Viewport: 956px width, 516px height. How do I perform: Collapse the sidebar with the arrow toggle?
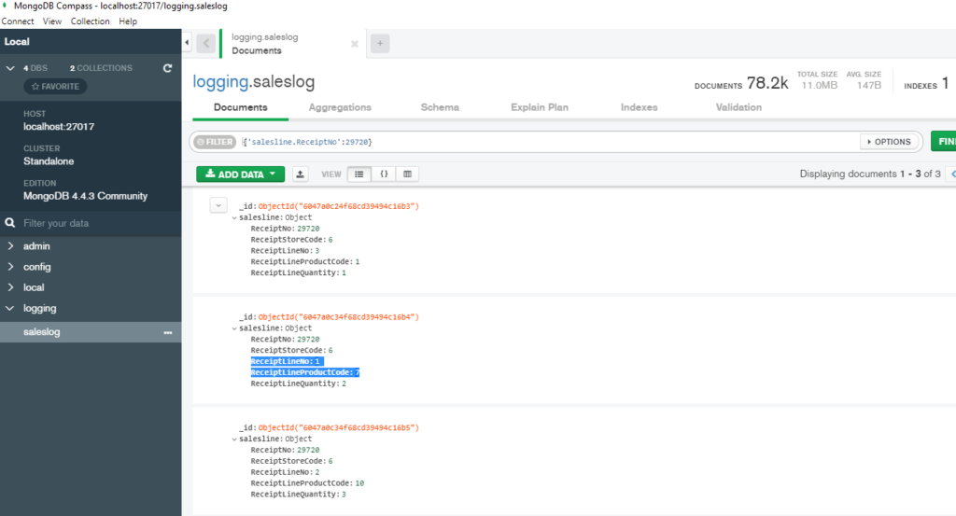click(x=187, y=43)
